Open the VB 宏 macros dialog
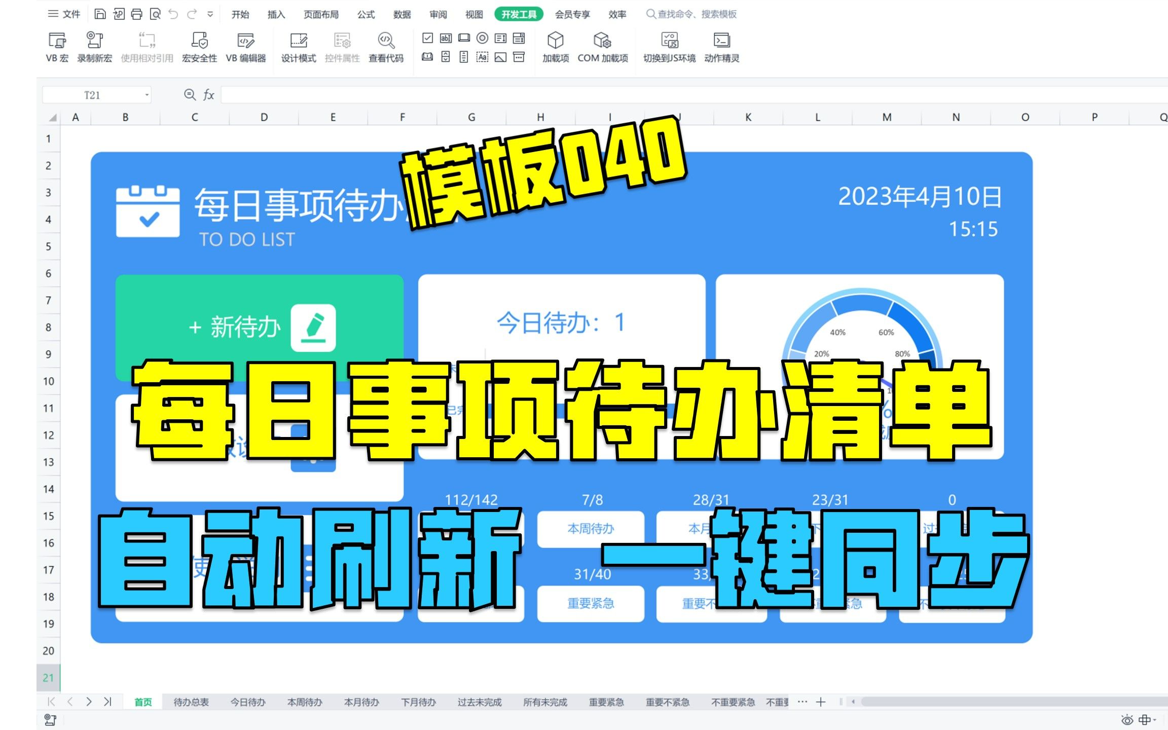The height and width of the screenshot is (730, 1168). tap(57, 47)
